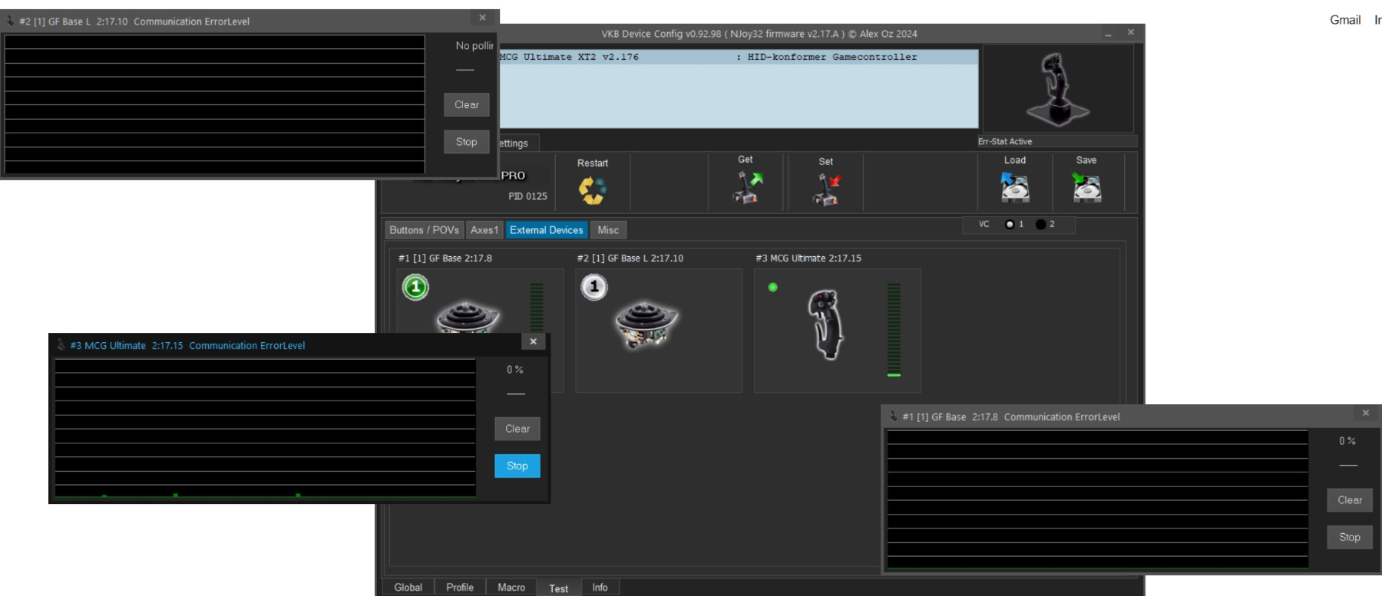1382x596 pixels.
Task: Click the #3 MCG Ultimate error level graph
Action: [x=265, y=428]
